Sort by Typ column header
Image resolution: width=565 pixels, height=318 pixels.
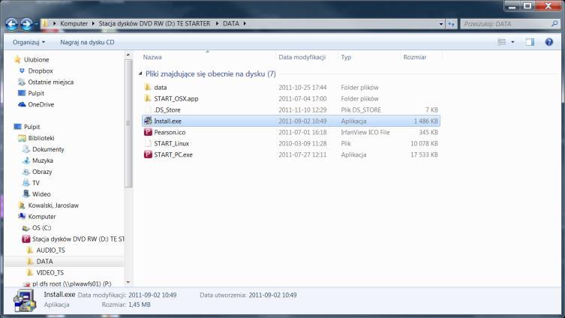[x=346, y=57]
